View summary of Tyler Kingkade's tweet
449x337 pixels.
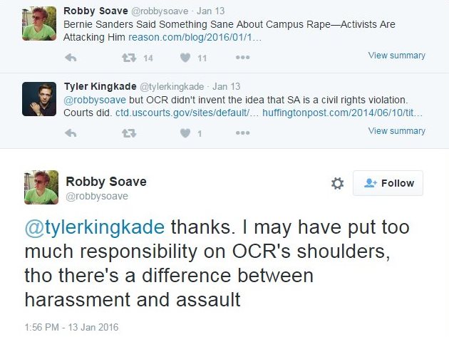click(x=396, y=131)
